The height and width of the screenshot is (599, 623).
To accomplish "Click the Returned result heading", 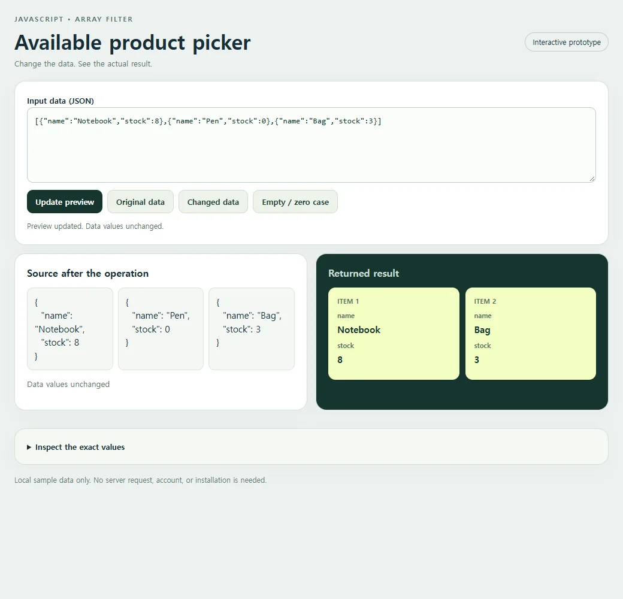I will [x=364, y=273].
